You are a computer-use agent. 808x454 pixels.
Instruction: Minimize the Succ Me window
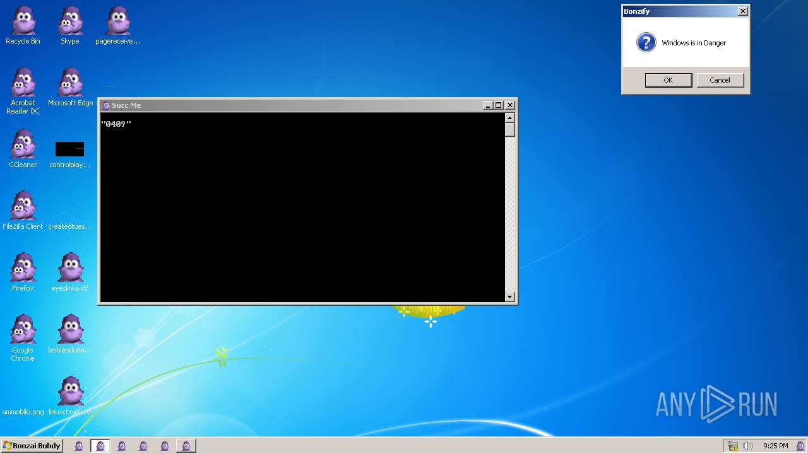tap(488, 105)
